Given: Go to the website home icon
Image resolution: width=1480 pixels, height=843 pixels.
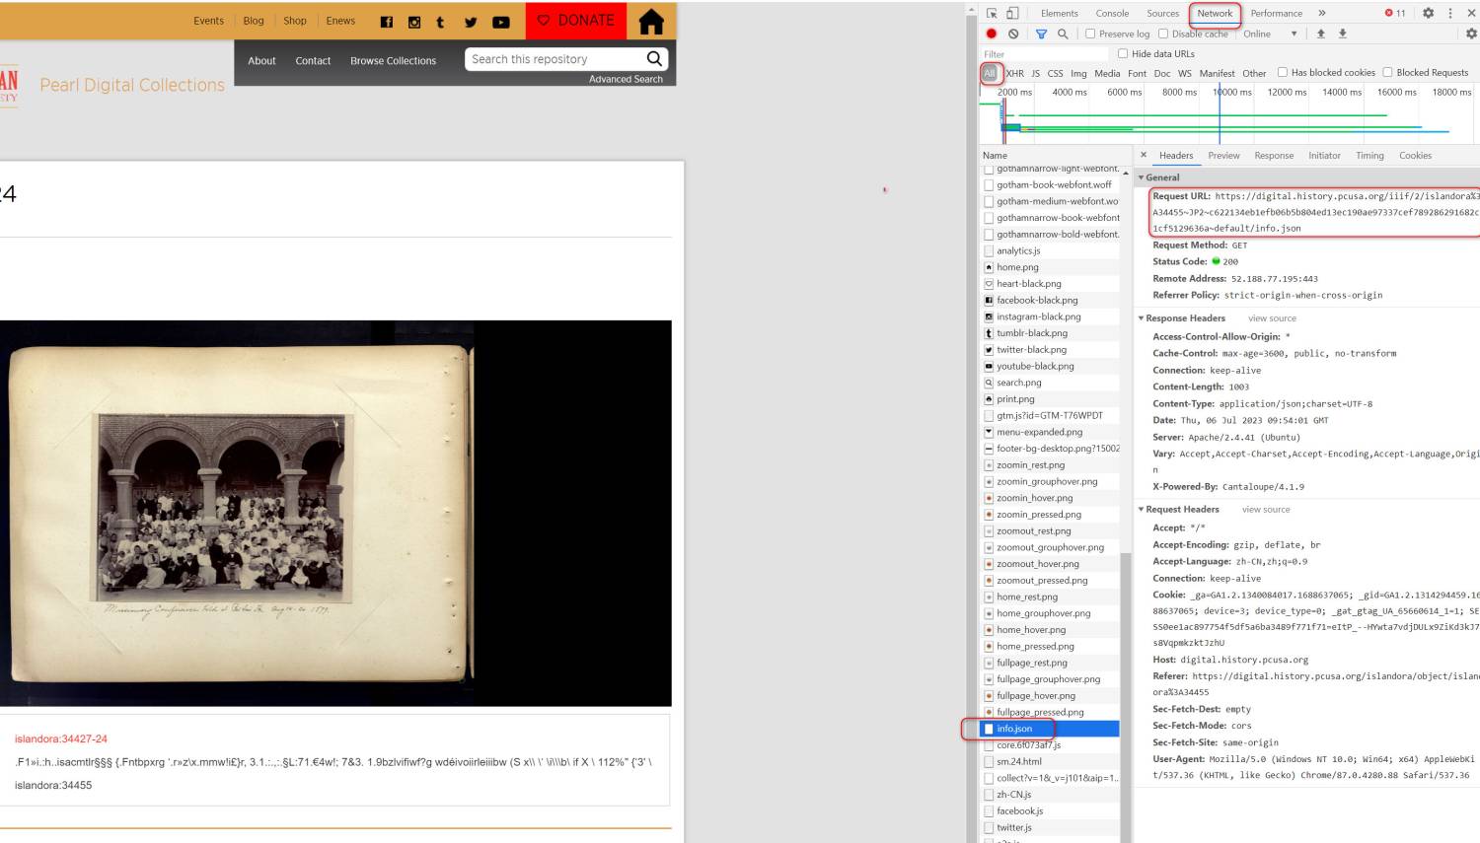Looking at the screenshot, I should (651, 22).
